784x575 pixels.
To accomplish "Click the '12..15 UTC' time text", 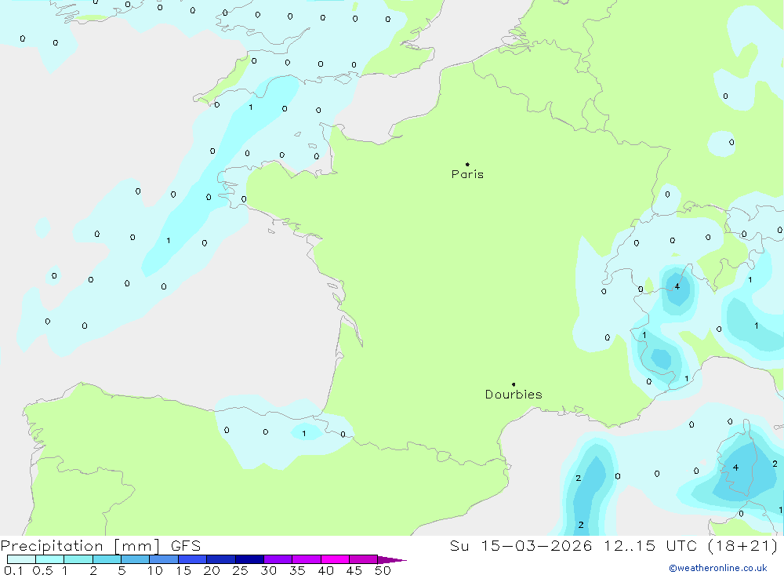I will [x=651, y=546].
